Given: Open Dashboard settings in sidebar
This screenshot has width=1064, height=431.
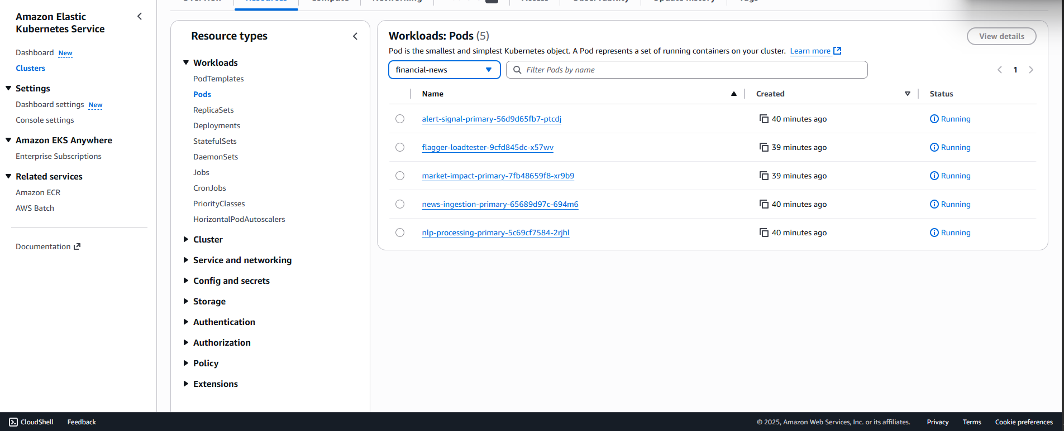Looking at the screenshot, I should [x=50, y=104].
